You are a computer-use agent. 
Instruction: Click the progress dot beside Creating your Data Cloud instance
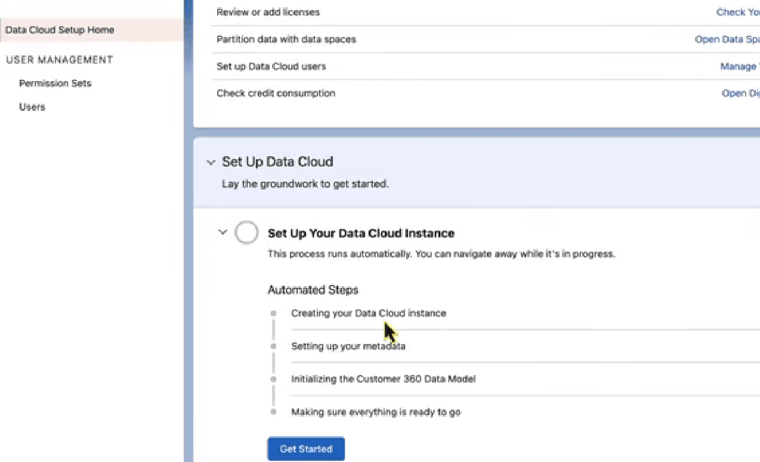pos(273,313)
